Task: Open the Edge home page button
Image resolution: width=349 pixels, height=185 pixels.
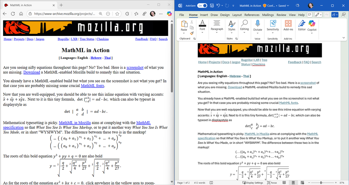Action: 21,14
